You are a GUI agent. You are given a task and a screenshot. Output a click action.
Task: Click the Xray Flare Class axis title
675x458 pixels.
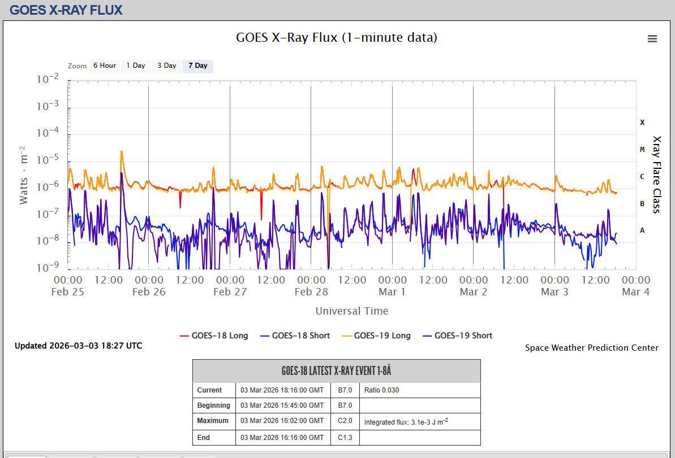point(656,174)
